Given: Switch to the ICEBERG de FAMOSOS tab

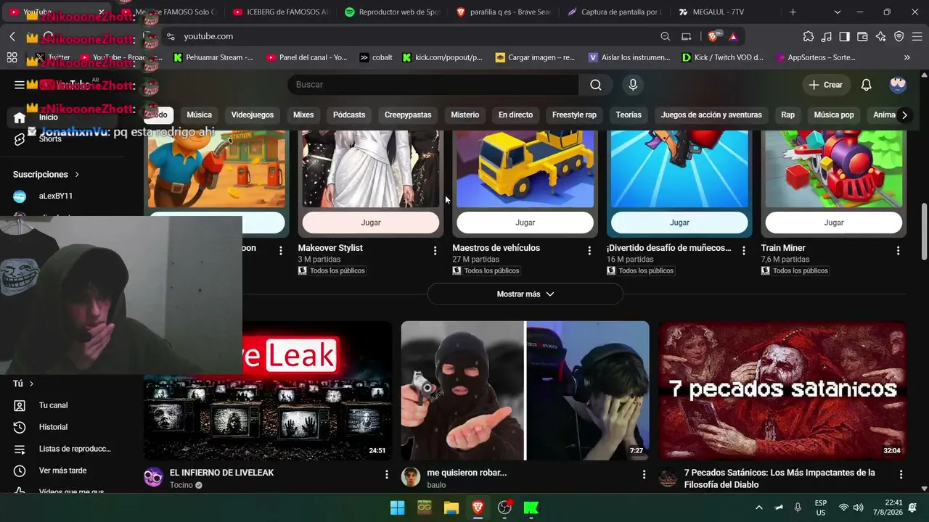Looking at the screenshot, I should tap(281, 12).
